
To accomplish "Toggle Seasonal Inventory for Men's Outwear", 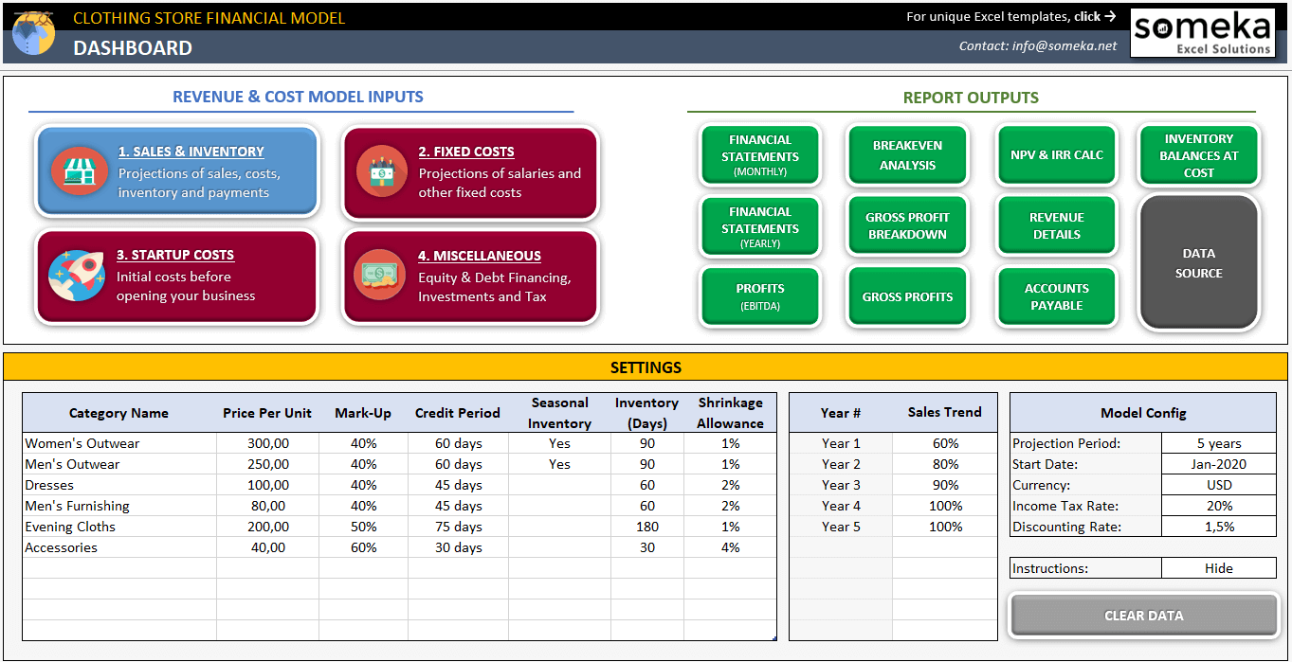I will (559, 463).
